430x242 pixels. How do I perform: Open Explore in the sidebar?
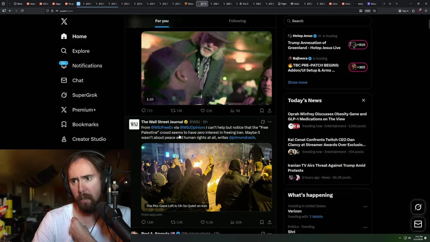(x=75, y=51)
